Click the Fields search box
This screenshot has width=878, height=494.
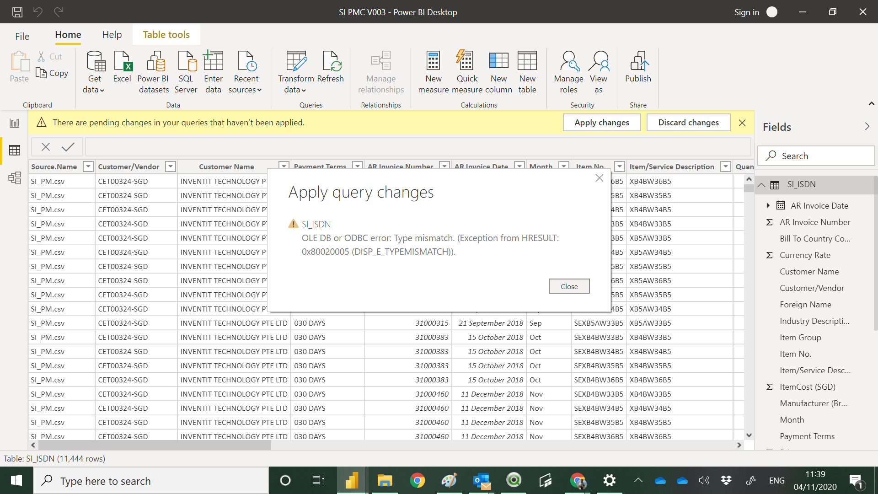[x=816, y=156]
